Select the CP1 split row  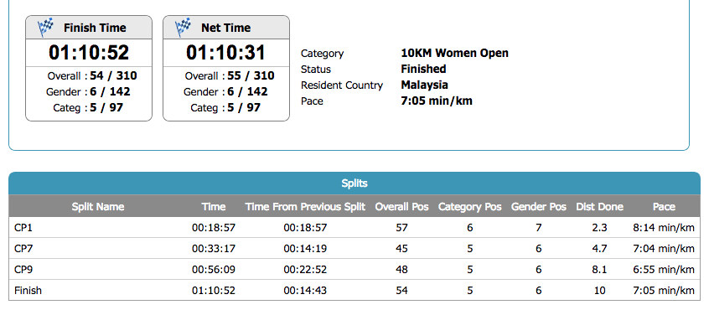tap(354, 228)
